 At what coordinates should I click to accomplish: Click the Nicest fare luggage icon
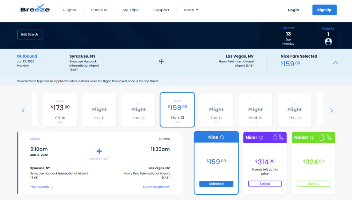tap(322, 138)
